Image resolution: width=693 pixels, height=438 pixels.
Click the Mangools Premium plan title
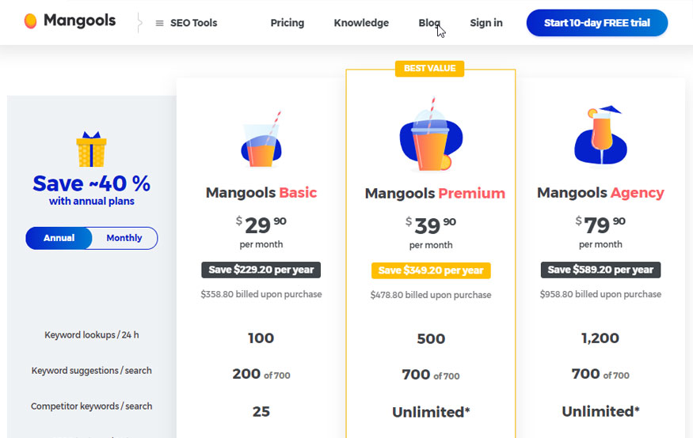(435, 193)
